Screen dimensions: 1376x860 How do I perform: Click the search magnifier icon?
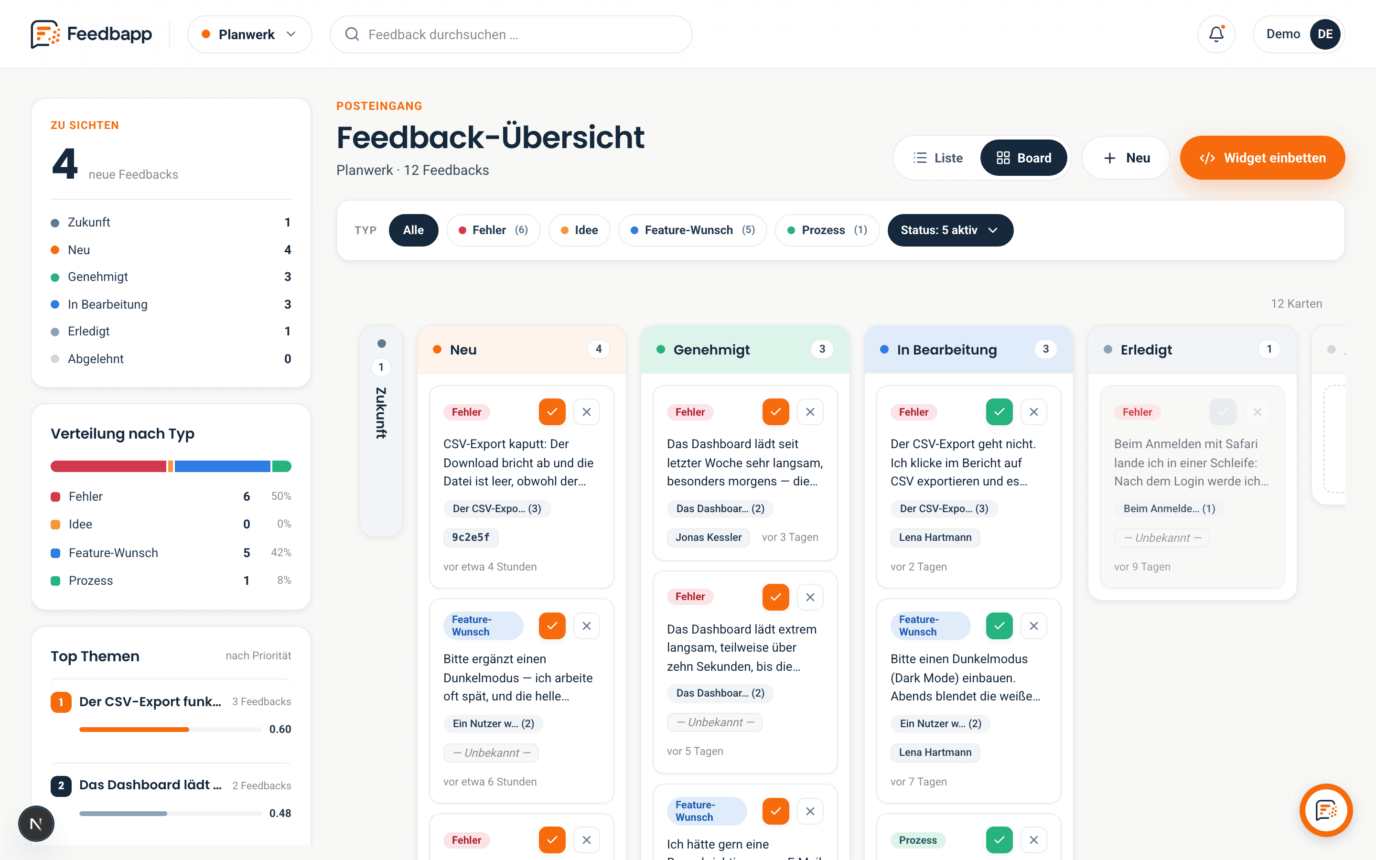pyautogui.click(x=352, y=34)
